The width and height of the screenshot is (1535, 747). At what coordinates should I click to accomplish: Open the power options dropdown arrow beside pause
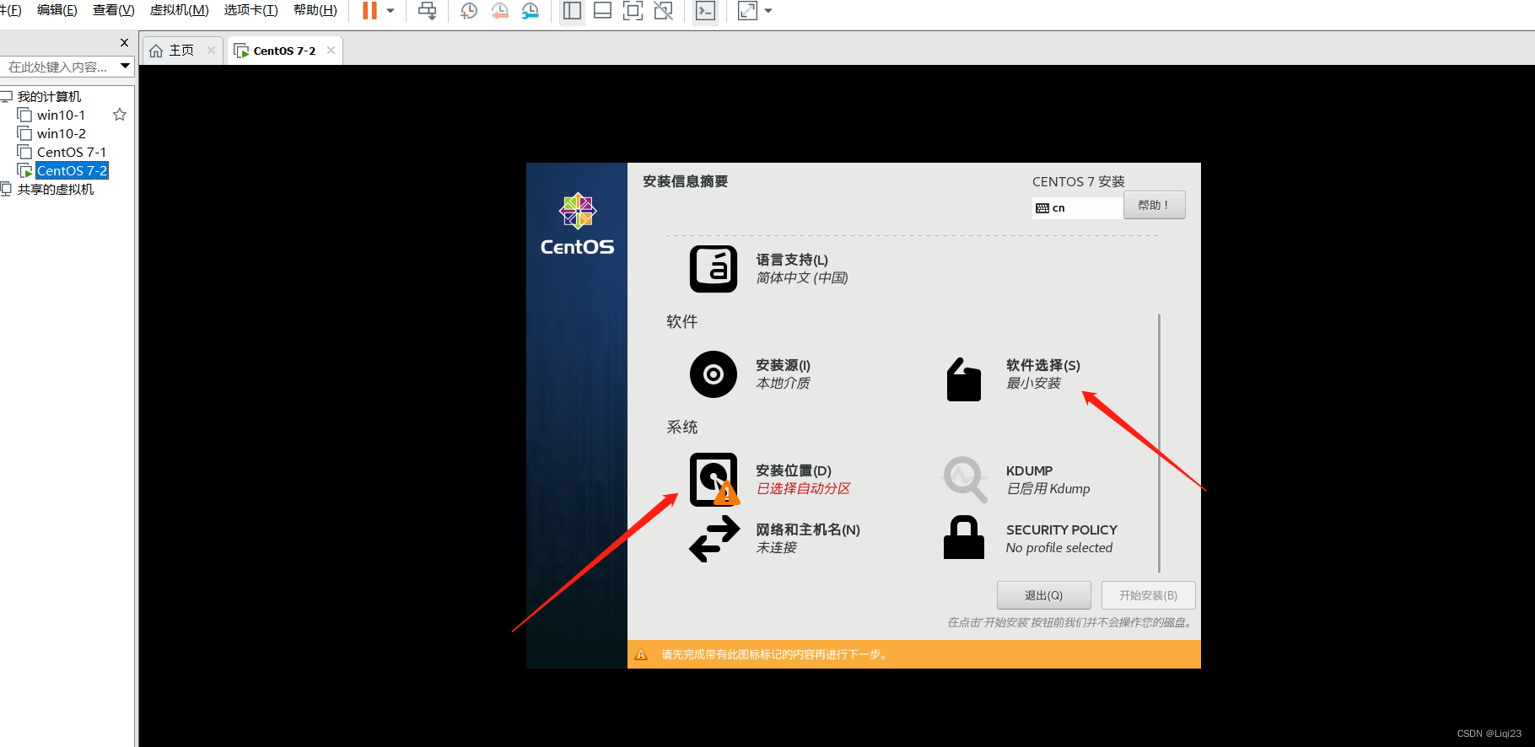[390, 11]
